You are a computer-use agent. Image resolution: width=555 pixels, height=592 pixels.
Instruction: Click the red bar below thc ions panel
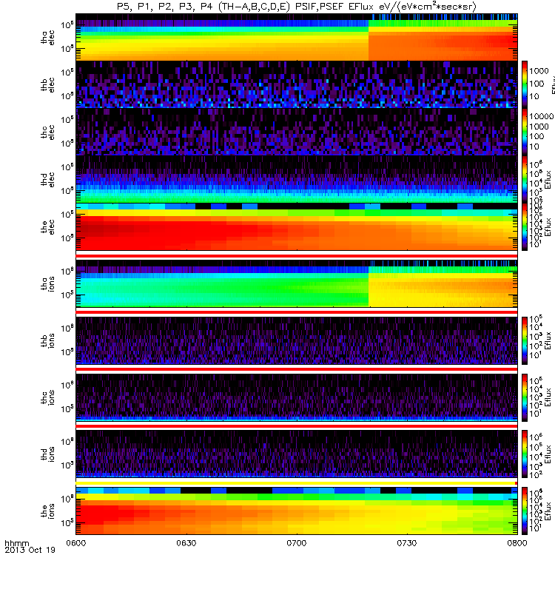(297, 426)
